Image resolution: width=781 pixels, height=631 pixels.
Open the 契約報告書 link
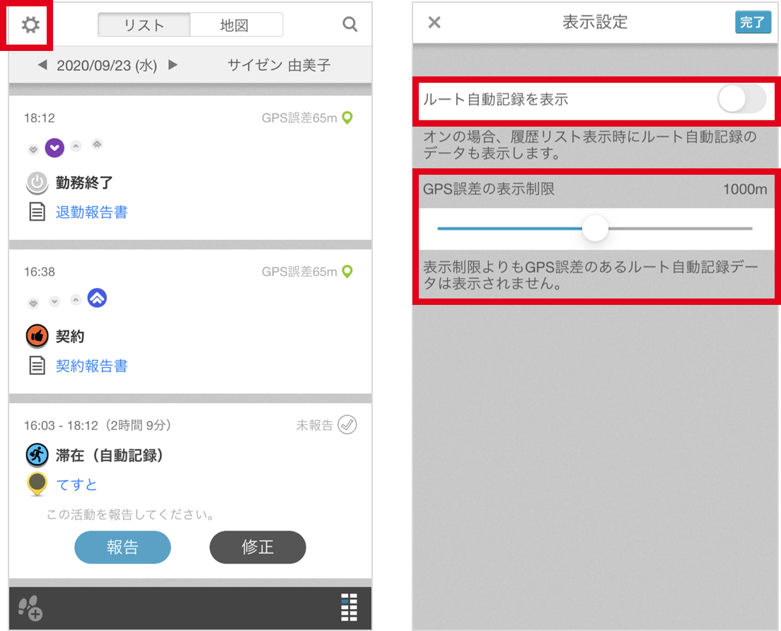(92, 366)
